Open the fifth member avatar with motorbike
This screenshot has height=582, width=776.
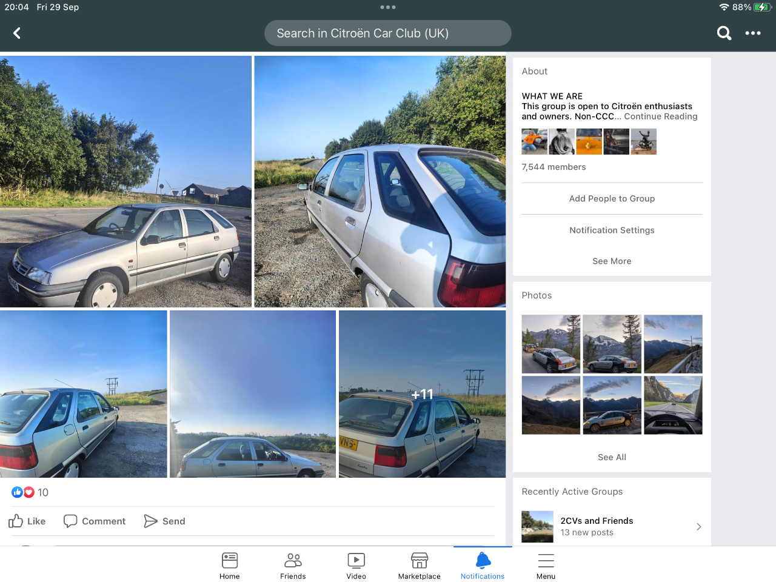[x=644, y=142]
